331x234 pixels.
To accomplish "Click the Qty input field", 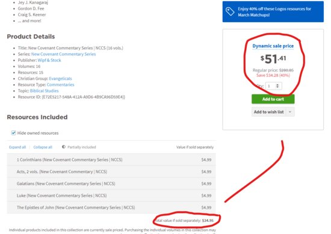I will (273, 86).
